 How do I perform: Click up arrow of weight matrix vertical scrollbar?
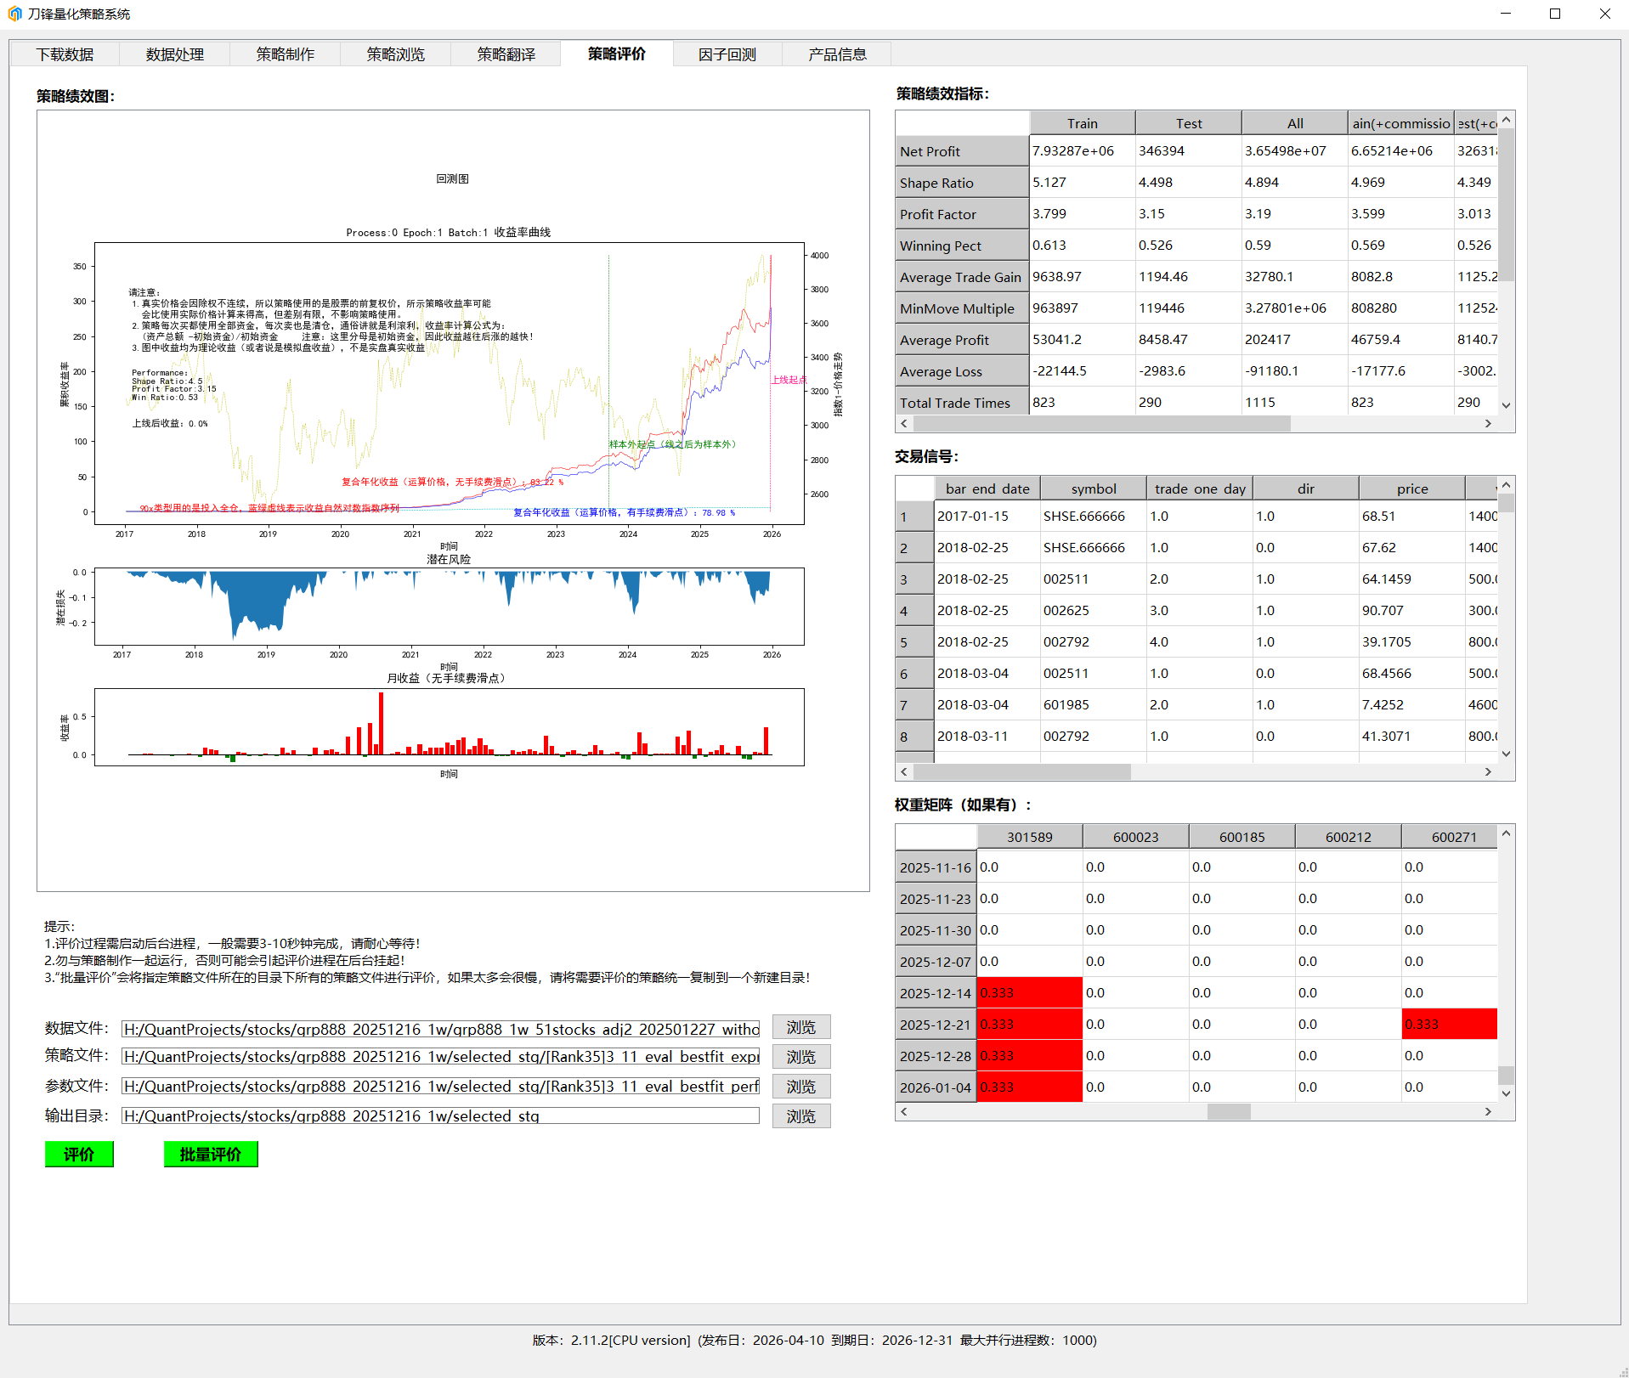pyautogui.click(x=1506, y=833)
